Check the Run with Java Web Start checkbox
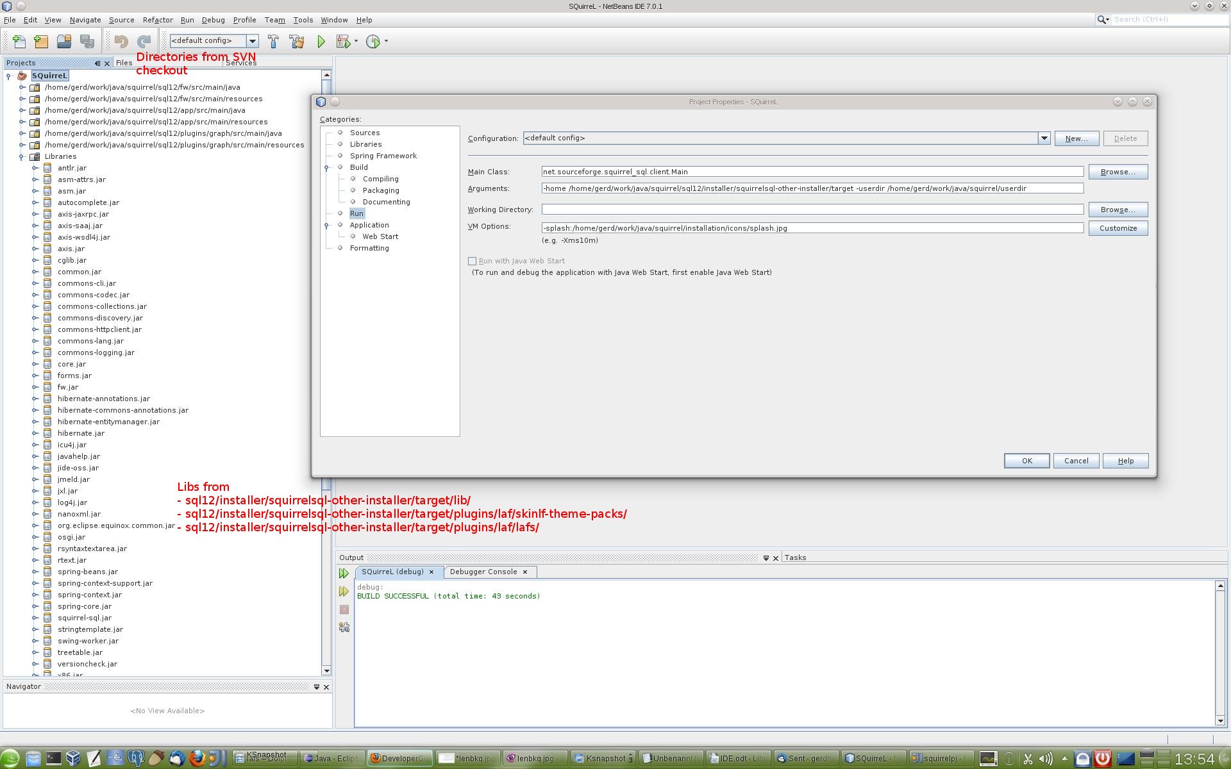1231x769 pixels. (x=473, y=261)
